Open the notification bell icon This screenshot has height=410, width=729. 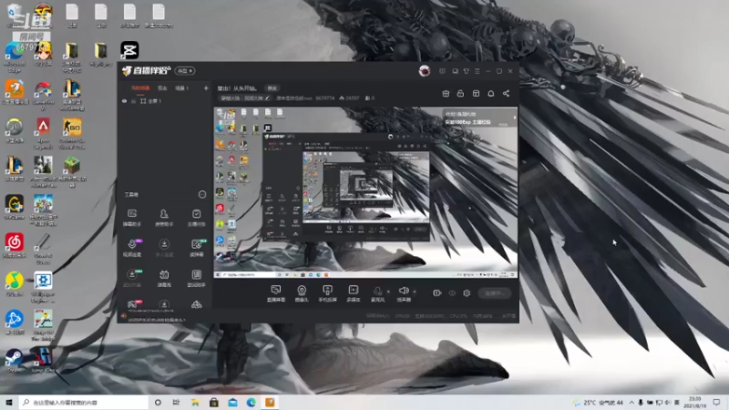(491, 94)
